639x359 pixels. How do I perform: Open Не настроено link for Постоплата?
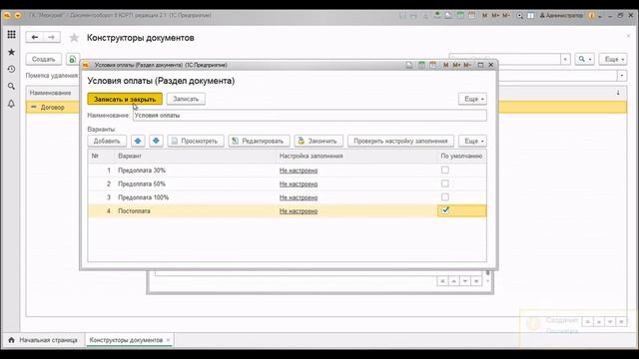[x=299, y=210]
